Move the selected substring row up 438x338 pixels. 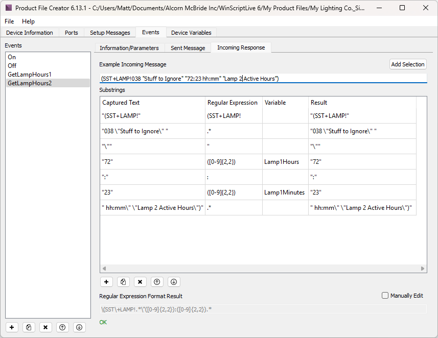[157, 282]
